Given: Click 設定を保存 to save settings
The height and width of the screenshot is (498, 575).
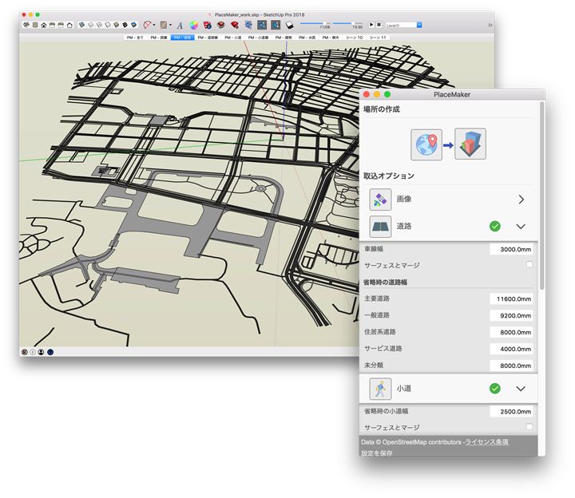Looking at the screenshot, I should [x=377, y=453].
